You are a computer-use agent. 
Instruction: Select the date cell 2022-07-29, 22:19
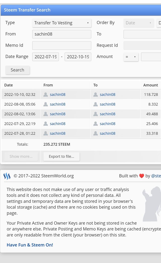pos(20,124)
